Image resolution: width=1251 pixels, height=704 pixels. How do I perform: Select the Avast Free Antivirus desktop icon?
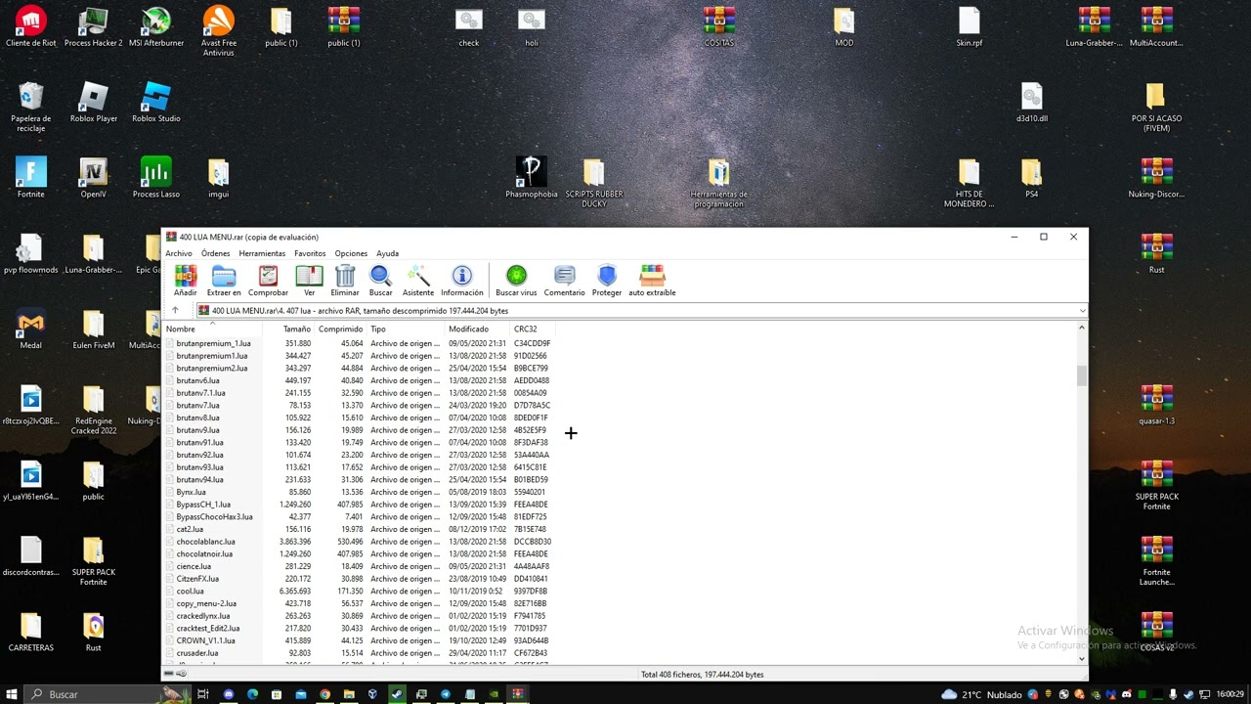(x=219, y=31)
